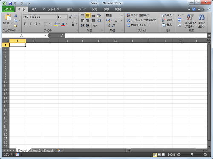Click the AutoSum sigma icon
The image size is (213, 159).
pyautogui.click(x=179, y=15)
